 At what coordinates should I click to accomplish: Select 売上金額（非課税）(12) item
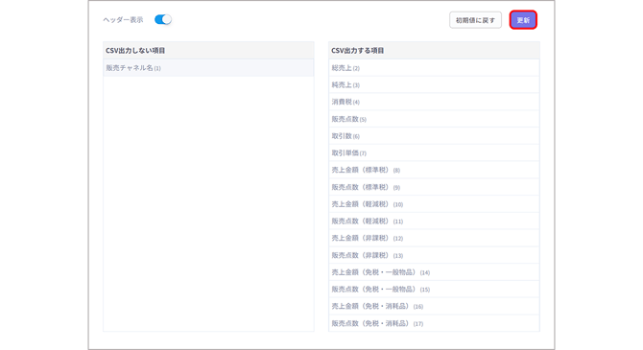[434, 238]
